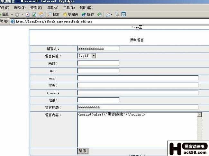
Task: Click the logo区 text
Action: point(137,27)
